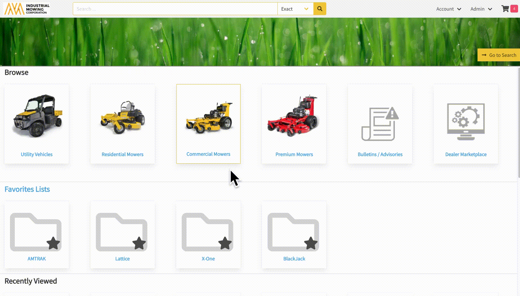520x296 pixels.
Task: Click the Industrial Mowing Corporation logo
Action: tap(27, 9)
